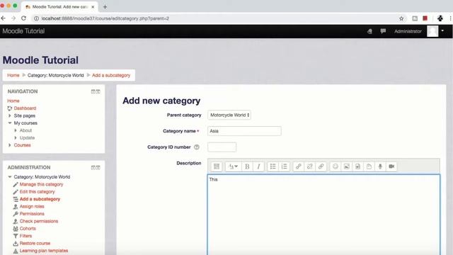Go back in browser history
Image resolution: width=453 pixels, height=255 pixels.
click(4, 18)
